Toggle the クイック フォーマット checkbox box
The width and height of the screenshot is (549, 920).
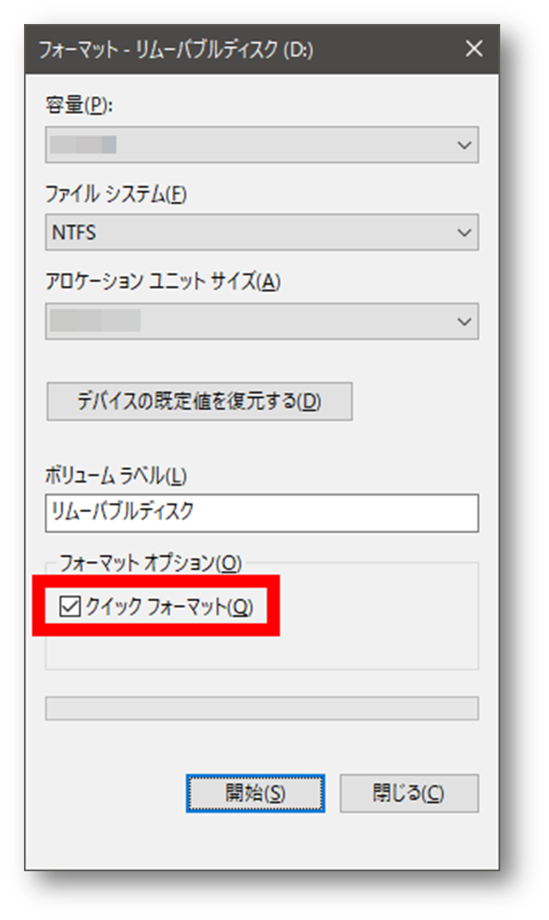(70, 607)
